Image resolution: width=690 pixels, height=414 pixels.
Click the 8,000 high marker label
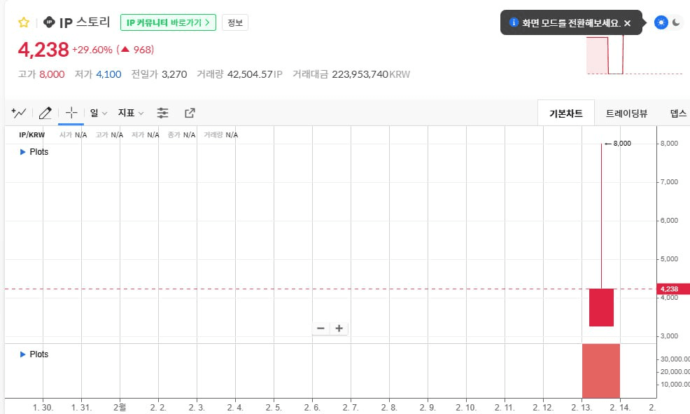(622, 144)
